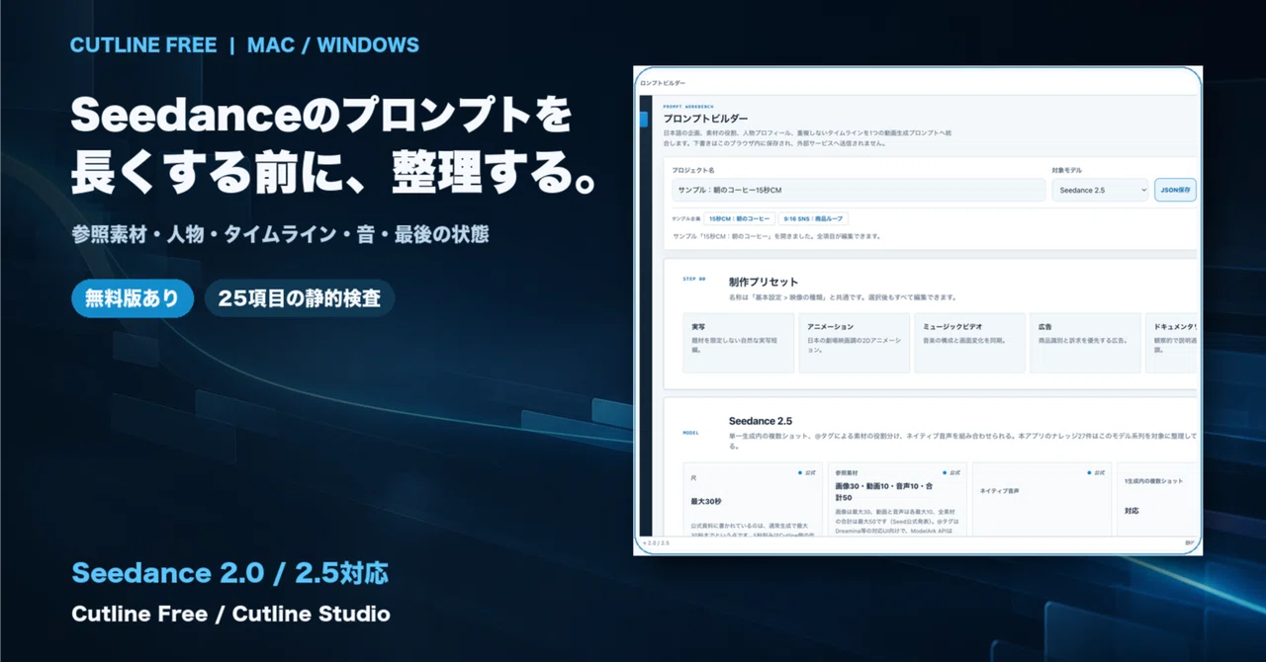Click the JSON保存 button
Screen dimensions: 1266x662
pos(1175,190)
